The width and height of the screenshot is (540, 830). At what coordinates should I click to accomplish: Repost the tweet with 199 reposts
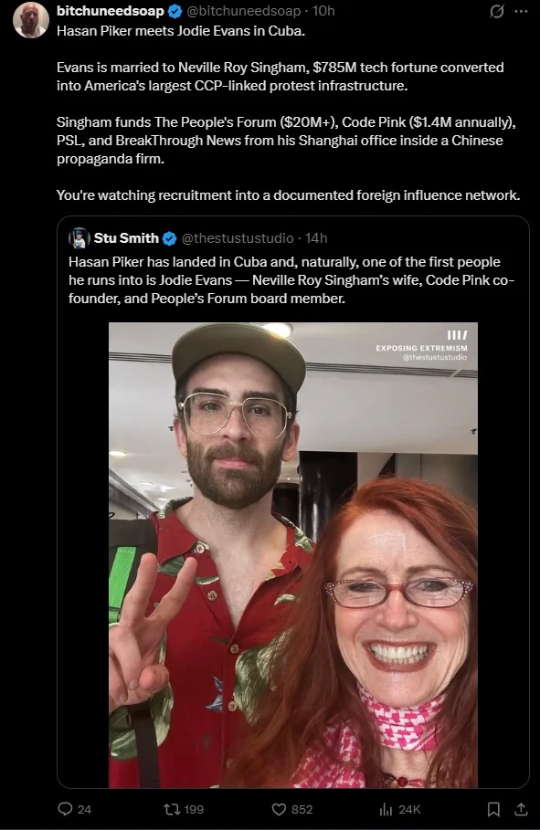pos(171,809)
